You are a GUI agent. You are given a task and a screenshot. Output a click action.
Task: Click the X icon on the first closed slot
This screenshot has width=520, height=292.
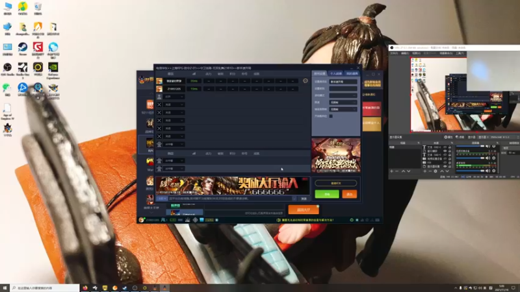159,104
